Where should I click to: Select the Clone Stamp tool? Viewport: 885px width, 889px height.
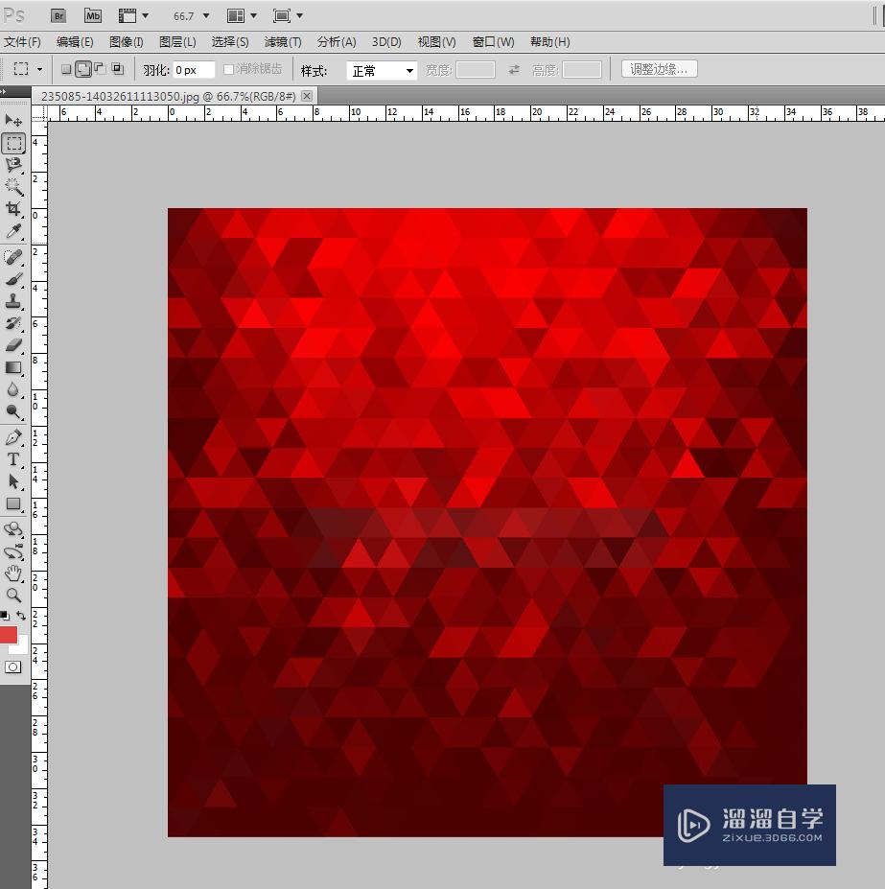13,300
